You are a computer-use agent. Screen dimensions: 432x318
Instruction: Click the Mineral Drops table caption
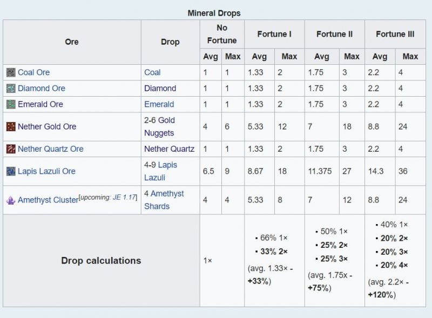[x=214, y=13]
